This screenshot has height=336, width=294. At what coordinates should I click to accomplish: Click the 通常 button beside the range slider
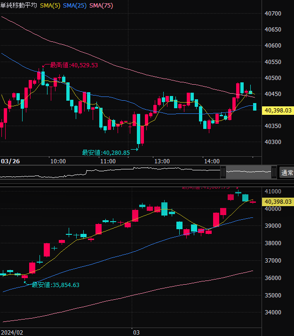[x=287, y=173]
